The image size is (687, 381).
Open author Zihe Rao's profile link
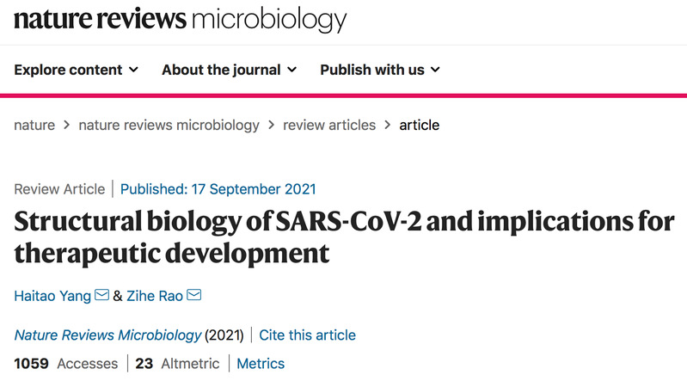[154, 296]
